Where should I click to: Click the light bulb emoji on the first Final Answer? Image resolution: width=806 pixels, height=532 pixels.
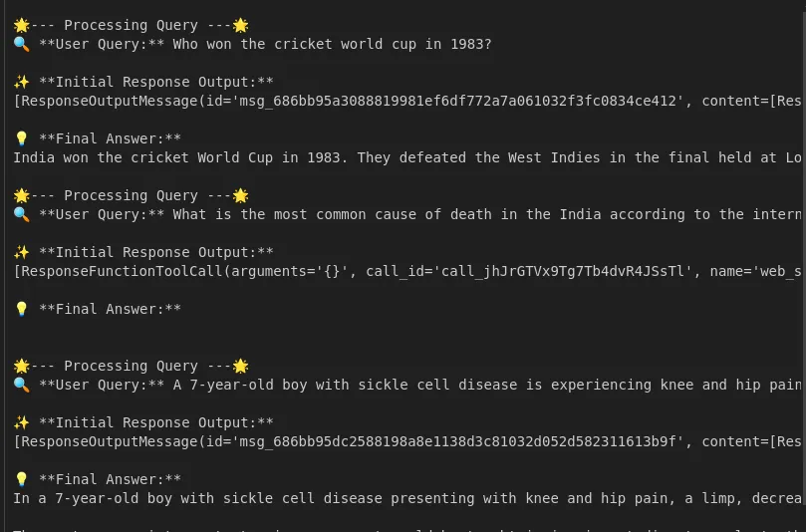[22, 138]
